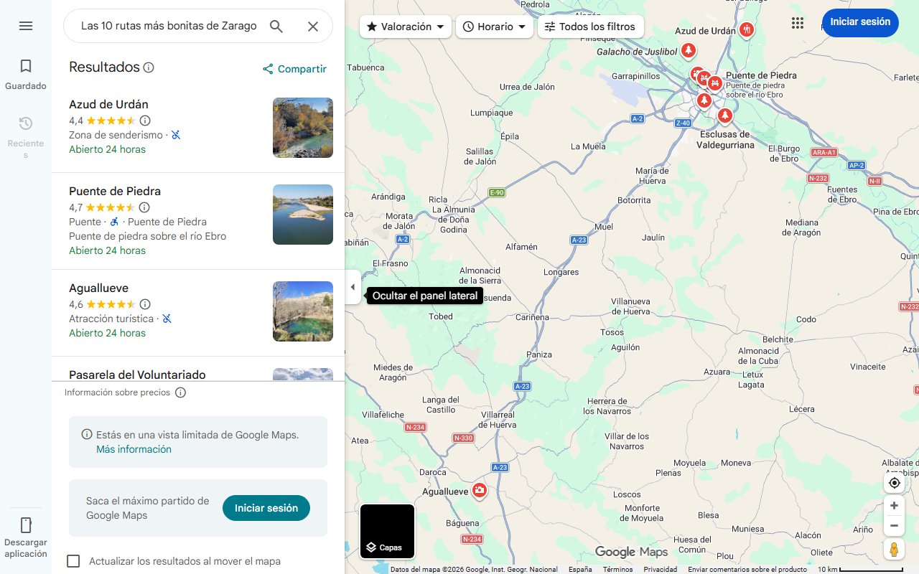Click the Privacidad footer link
This screenshot has height=574, width=919.
click(660, 568)
